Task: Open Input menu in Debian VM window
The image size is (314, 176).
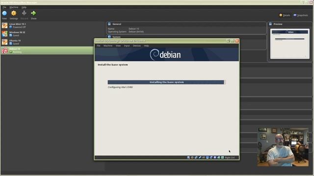Action: coord(127,45)
